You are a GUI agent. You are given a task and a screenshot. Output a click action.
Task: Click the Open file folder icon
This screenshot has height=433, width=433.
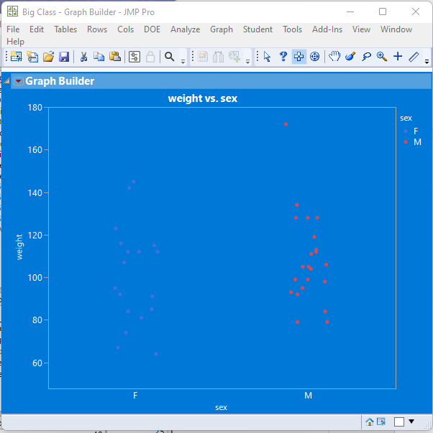tap(48, 57)
